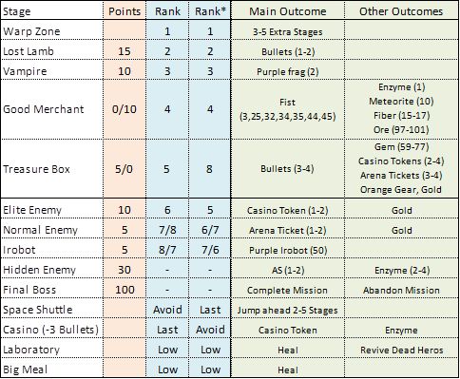Click the Rank* column header
Image resolution: width=460 pixels, height=379 pixels.
click(210, 11)
